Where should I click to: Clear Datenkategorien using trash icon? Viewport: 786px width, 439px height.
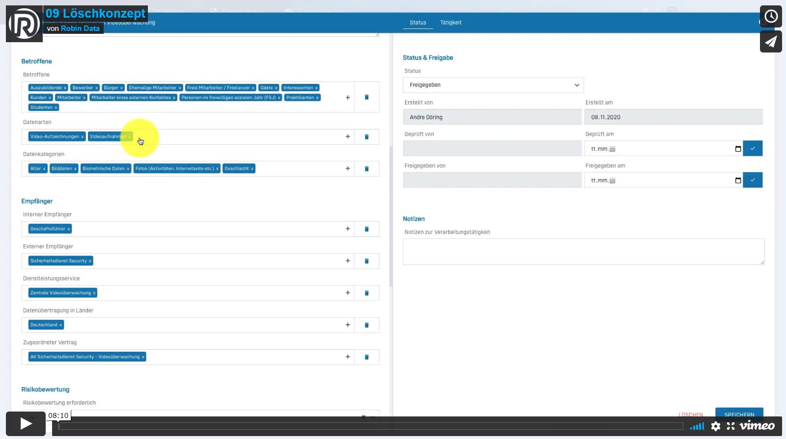[x=366, y=169]
